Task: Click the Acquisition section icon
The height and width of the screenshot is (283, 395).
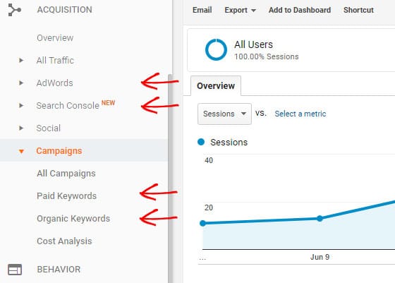Action: pos(14,10)
